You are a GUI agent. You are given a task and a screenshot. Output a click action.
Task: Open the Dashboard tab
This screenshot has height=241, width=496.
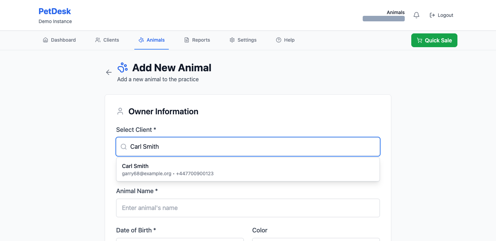point(59,40)
